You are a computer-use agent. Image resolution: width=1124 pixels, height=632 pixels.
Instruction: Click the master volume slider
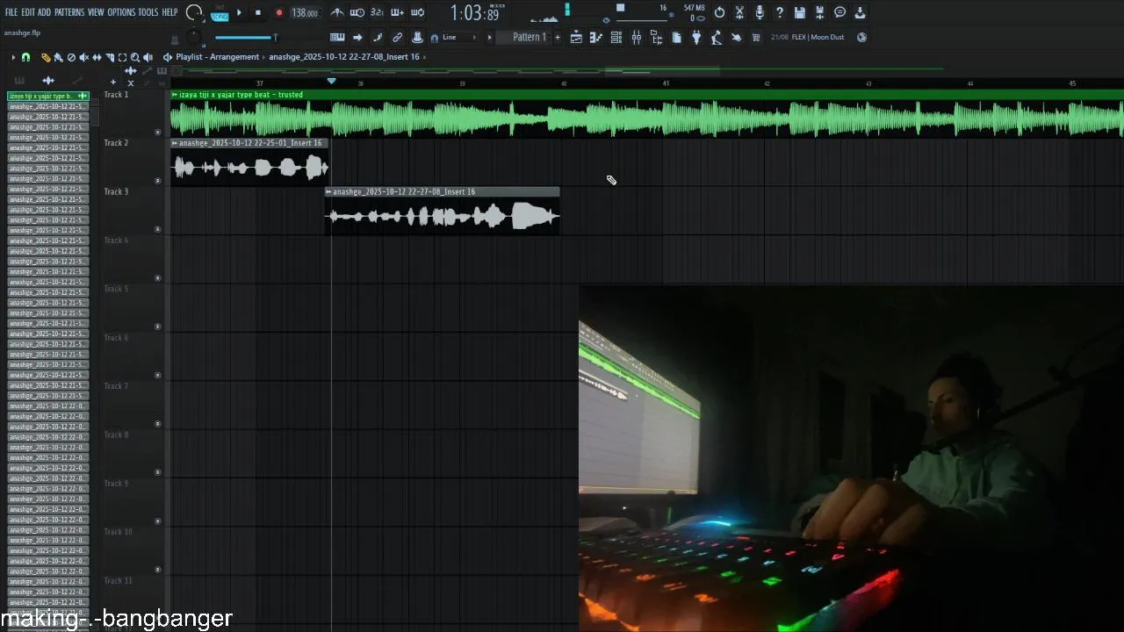pos(246,38)
